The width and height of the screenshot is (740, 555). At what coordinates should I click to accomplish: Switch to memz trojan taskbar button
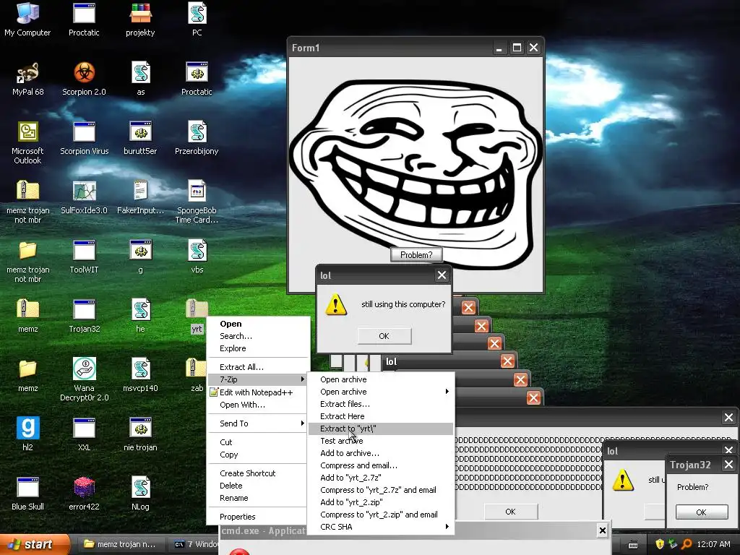coord(121,544)
